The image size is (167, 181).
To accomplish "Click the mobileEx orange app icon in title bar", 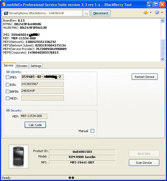I will (4, 4).
